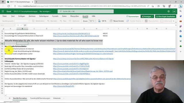Open the Edge sidebar games icon
This screenshot has height=103, width=184.
(x=181, y=26)
